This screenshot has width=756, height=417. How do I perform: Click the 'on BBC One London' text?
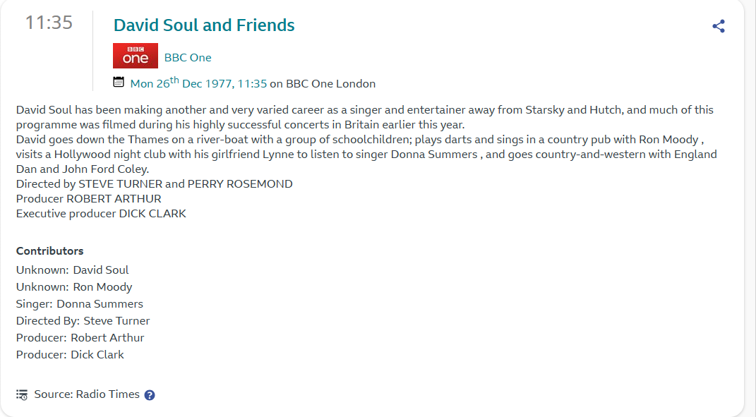[x=323, y=84]
